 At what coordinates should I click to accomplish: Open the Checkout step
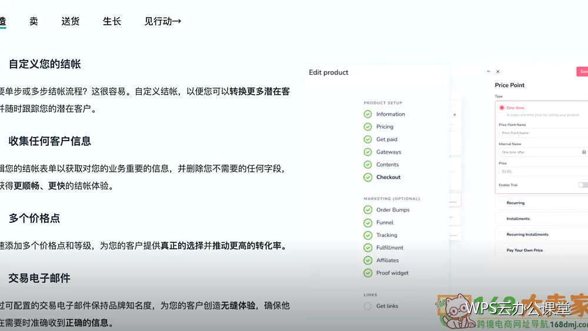click(x=388, y=178)
